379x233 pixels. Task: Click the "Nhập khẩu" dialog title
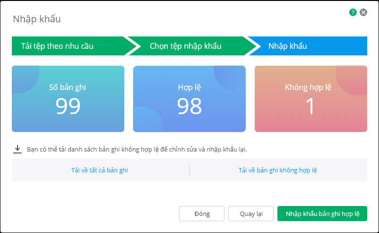click(x=36, y=19)
